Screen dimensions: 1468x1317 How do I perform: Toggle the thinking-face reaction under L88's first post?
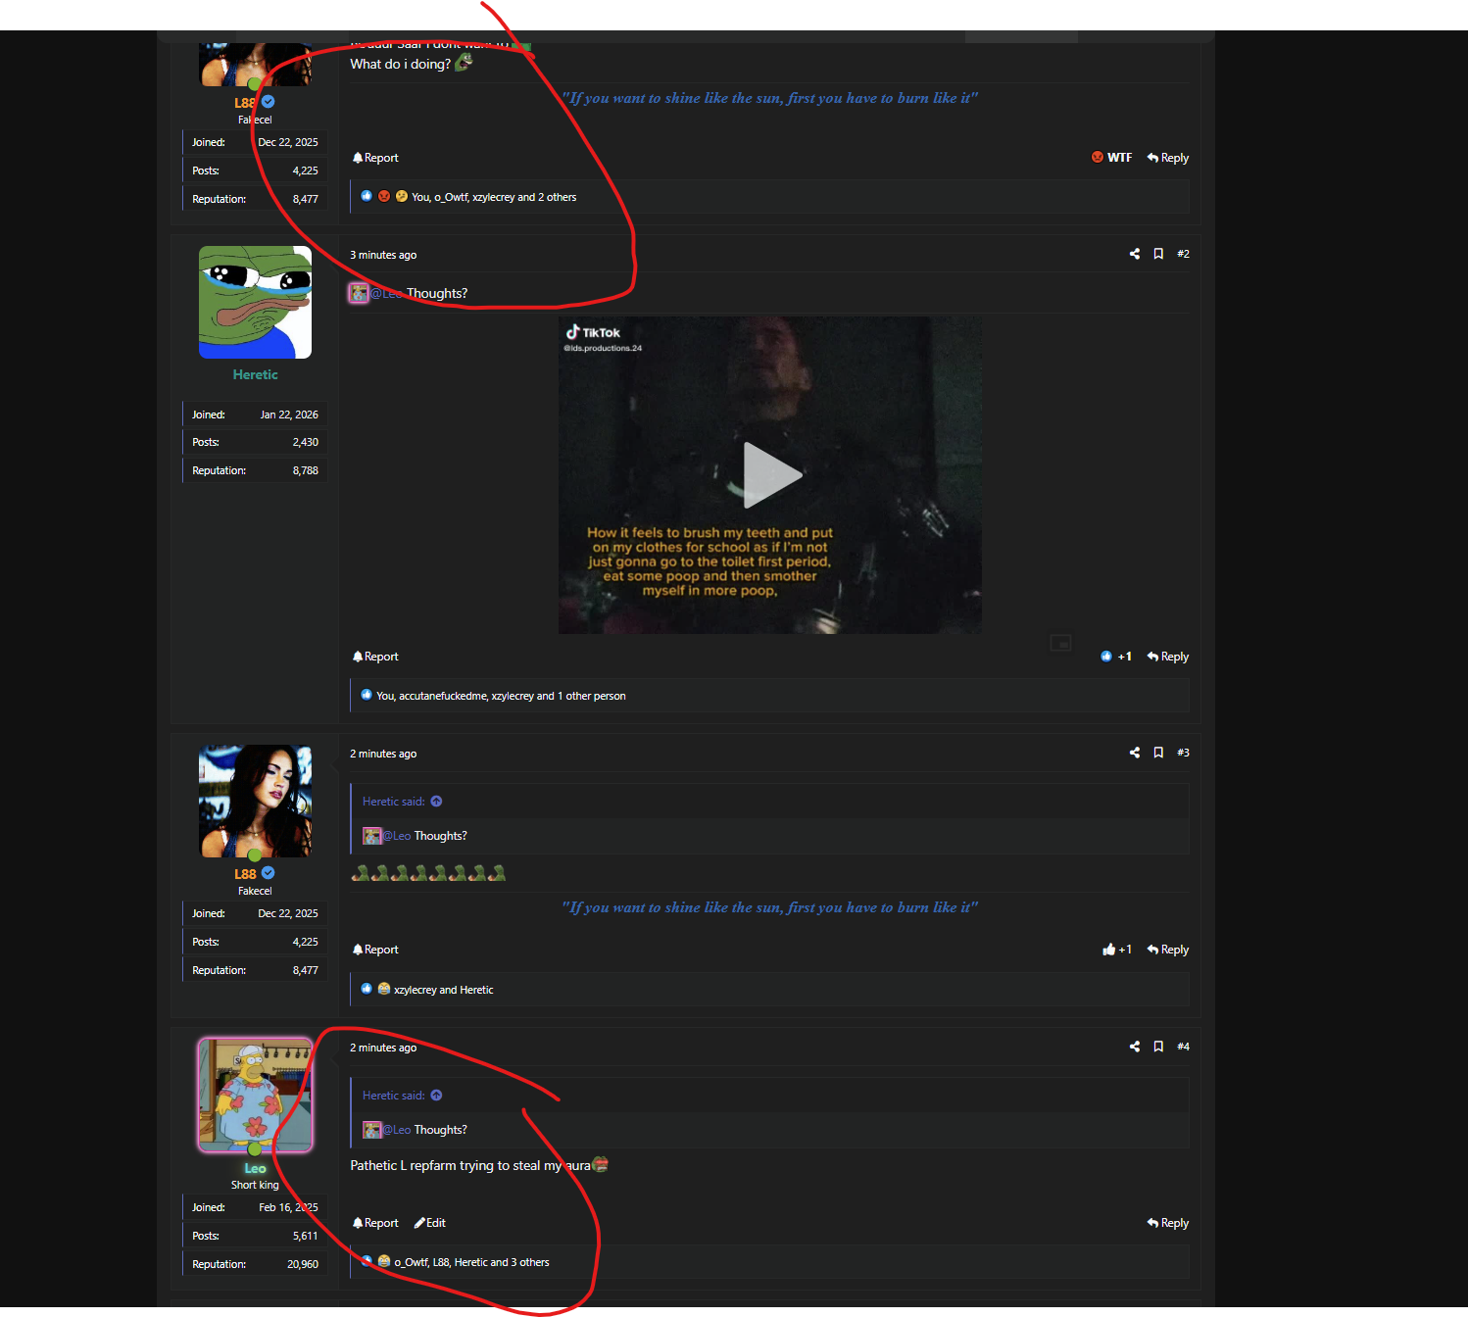tap(401, 196)
